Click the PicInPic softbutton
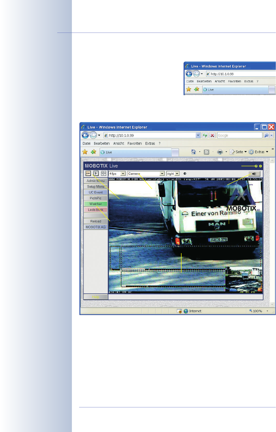The width and height of the screenshot is (276, 432). [x=96, y=198]
